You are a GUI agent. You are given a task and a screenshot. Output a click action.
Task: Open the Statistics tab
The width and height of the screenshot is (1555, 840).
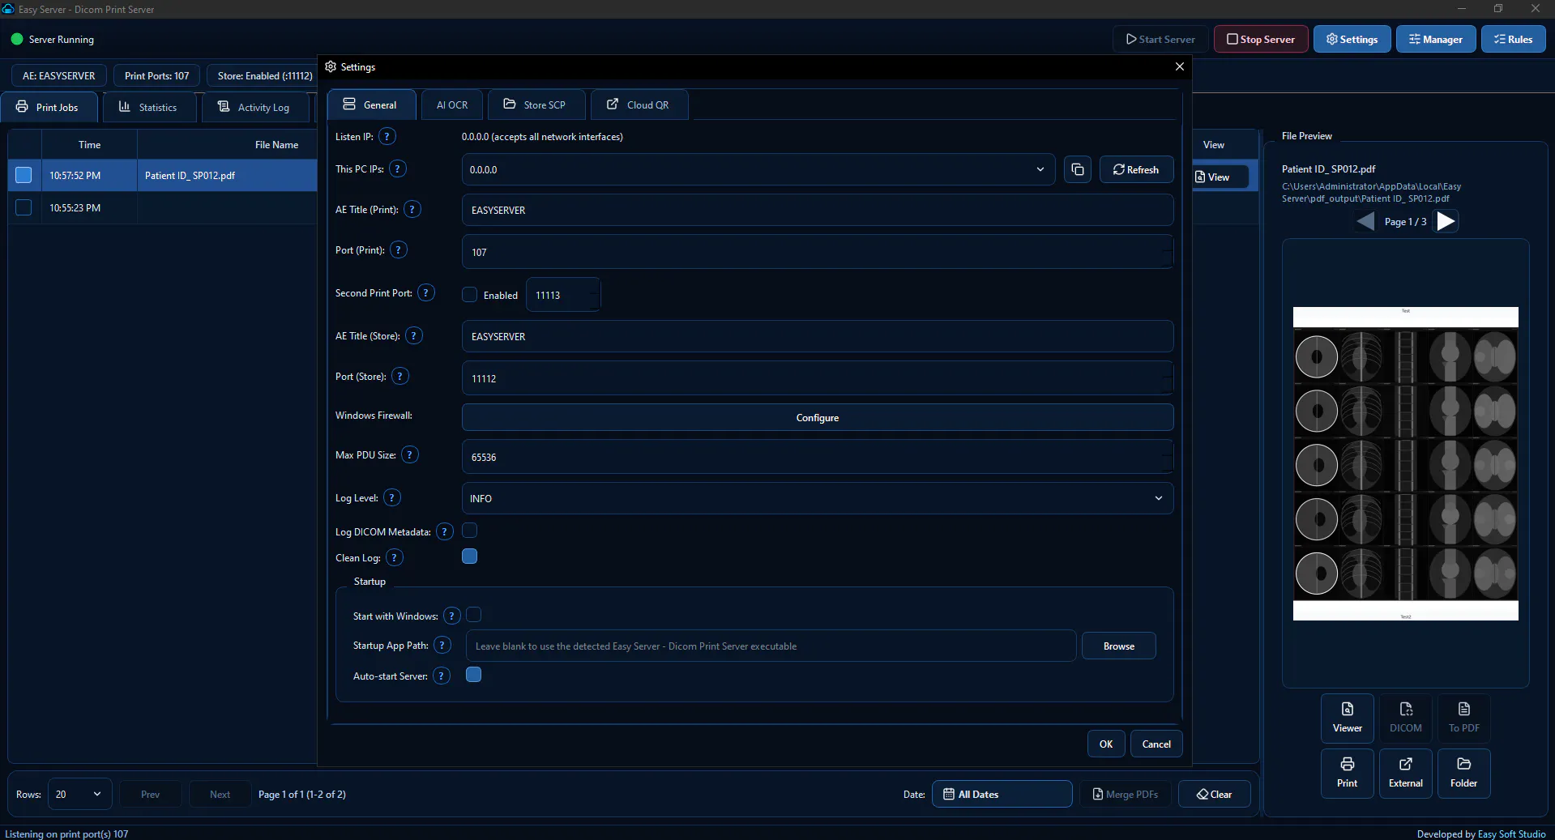[149, 107]
